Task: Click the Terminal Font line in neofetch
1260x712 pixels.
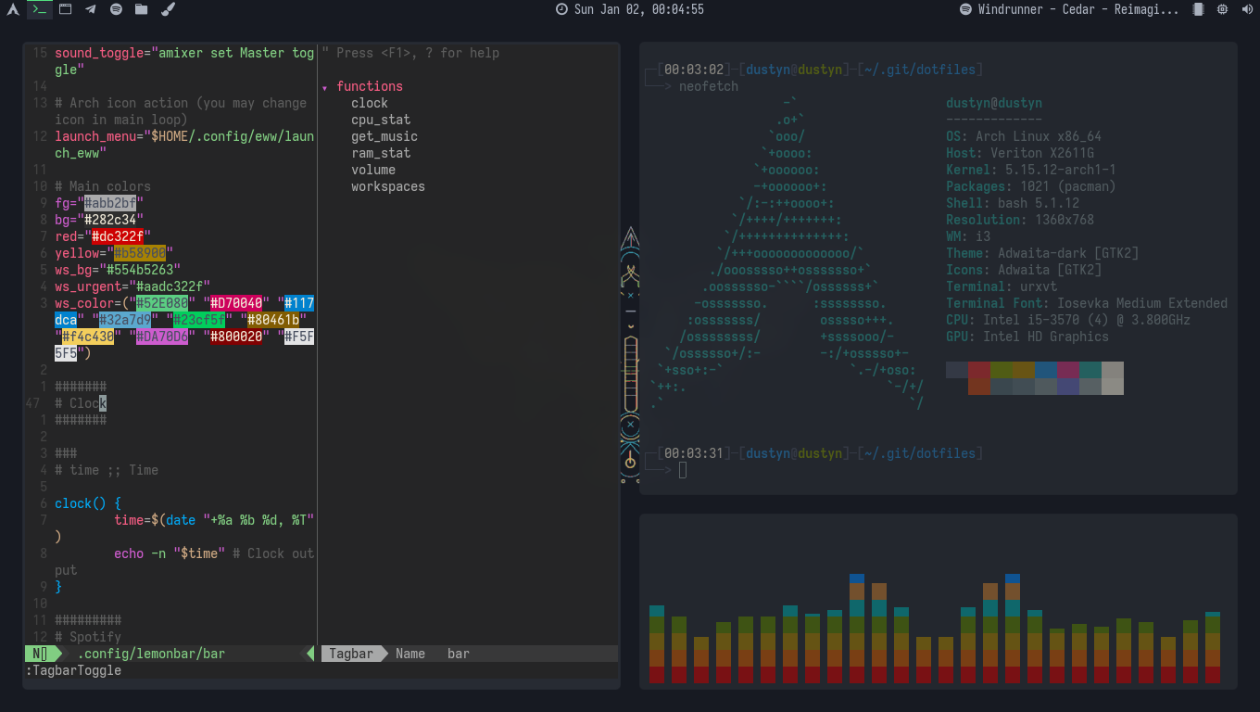Action: click(x=1087, y=303)
